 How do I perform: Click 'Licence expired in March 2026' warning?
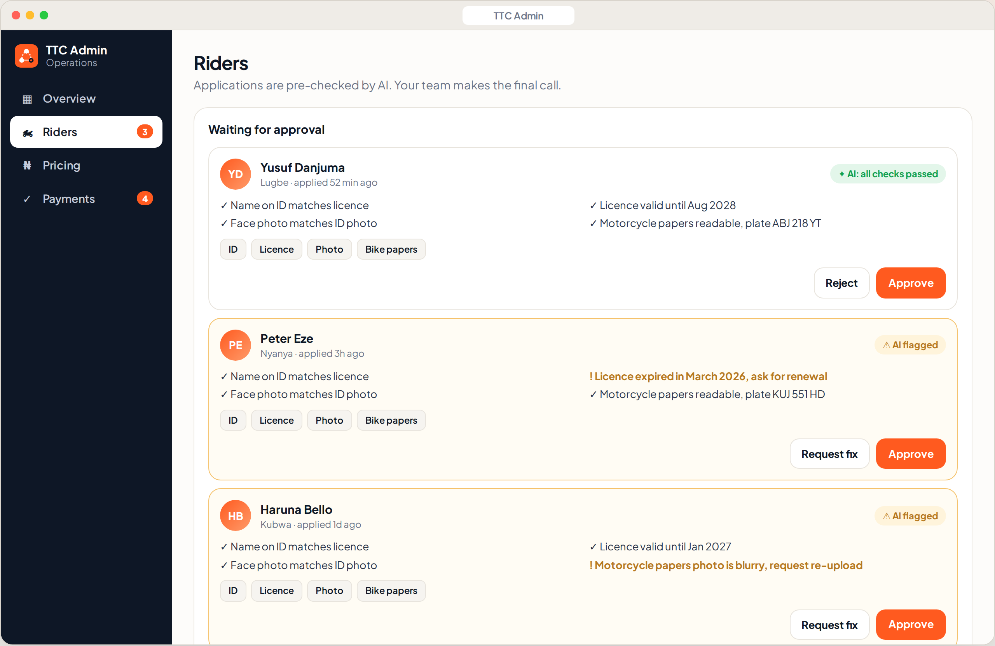pos(708,376)
